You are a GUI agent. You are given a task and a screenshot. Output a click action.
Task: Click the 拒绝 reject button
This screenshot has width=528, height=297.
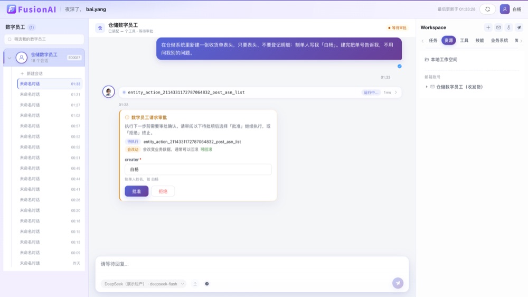click(163, 191)
